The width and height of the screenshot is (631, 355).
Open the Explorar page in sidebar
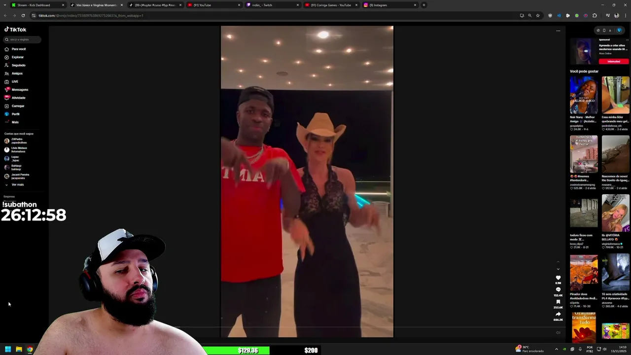[14, 57]
